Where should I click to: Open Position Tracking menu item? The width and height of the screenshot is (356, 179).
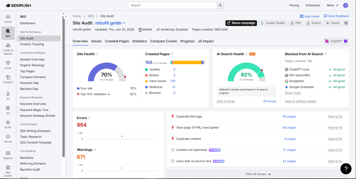32,44
